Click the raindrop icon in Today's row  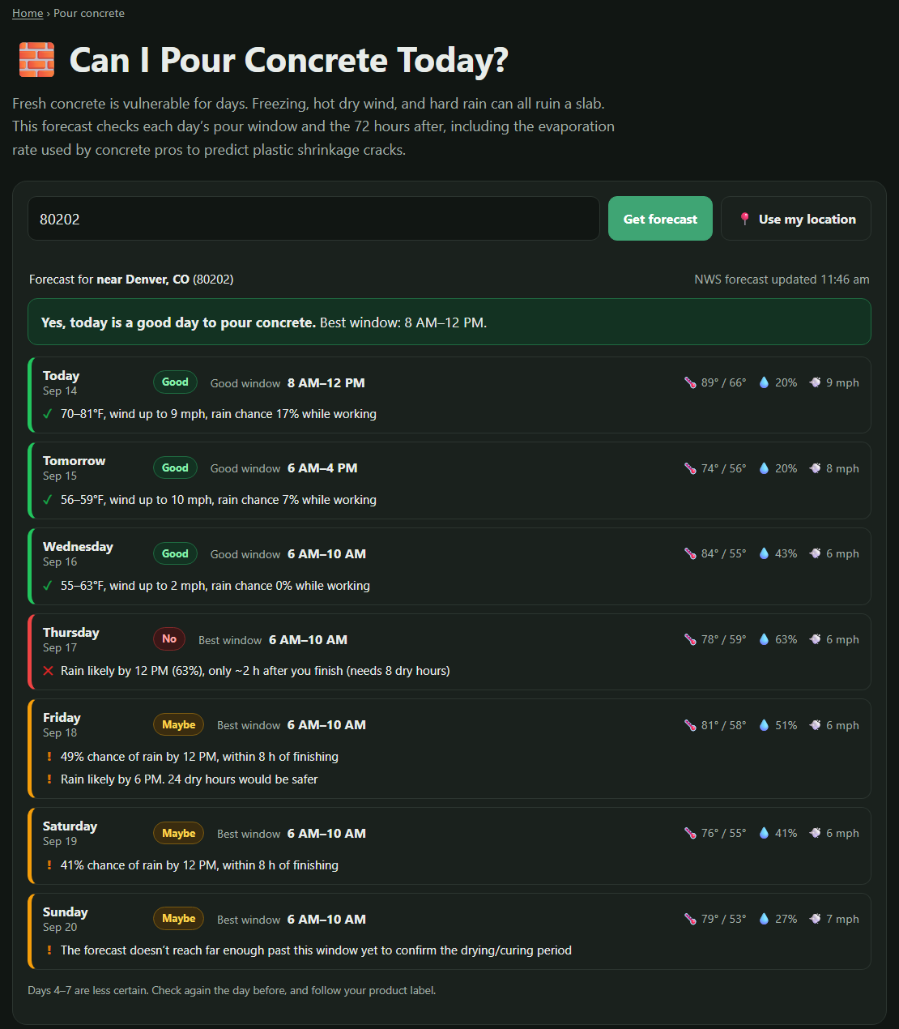(764, 382)
